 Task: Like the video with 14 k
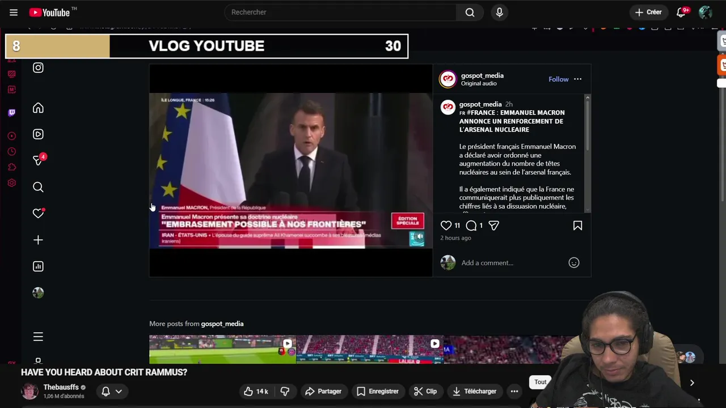pyautogui.click(x=256, y=391)
